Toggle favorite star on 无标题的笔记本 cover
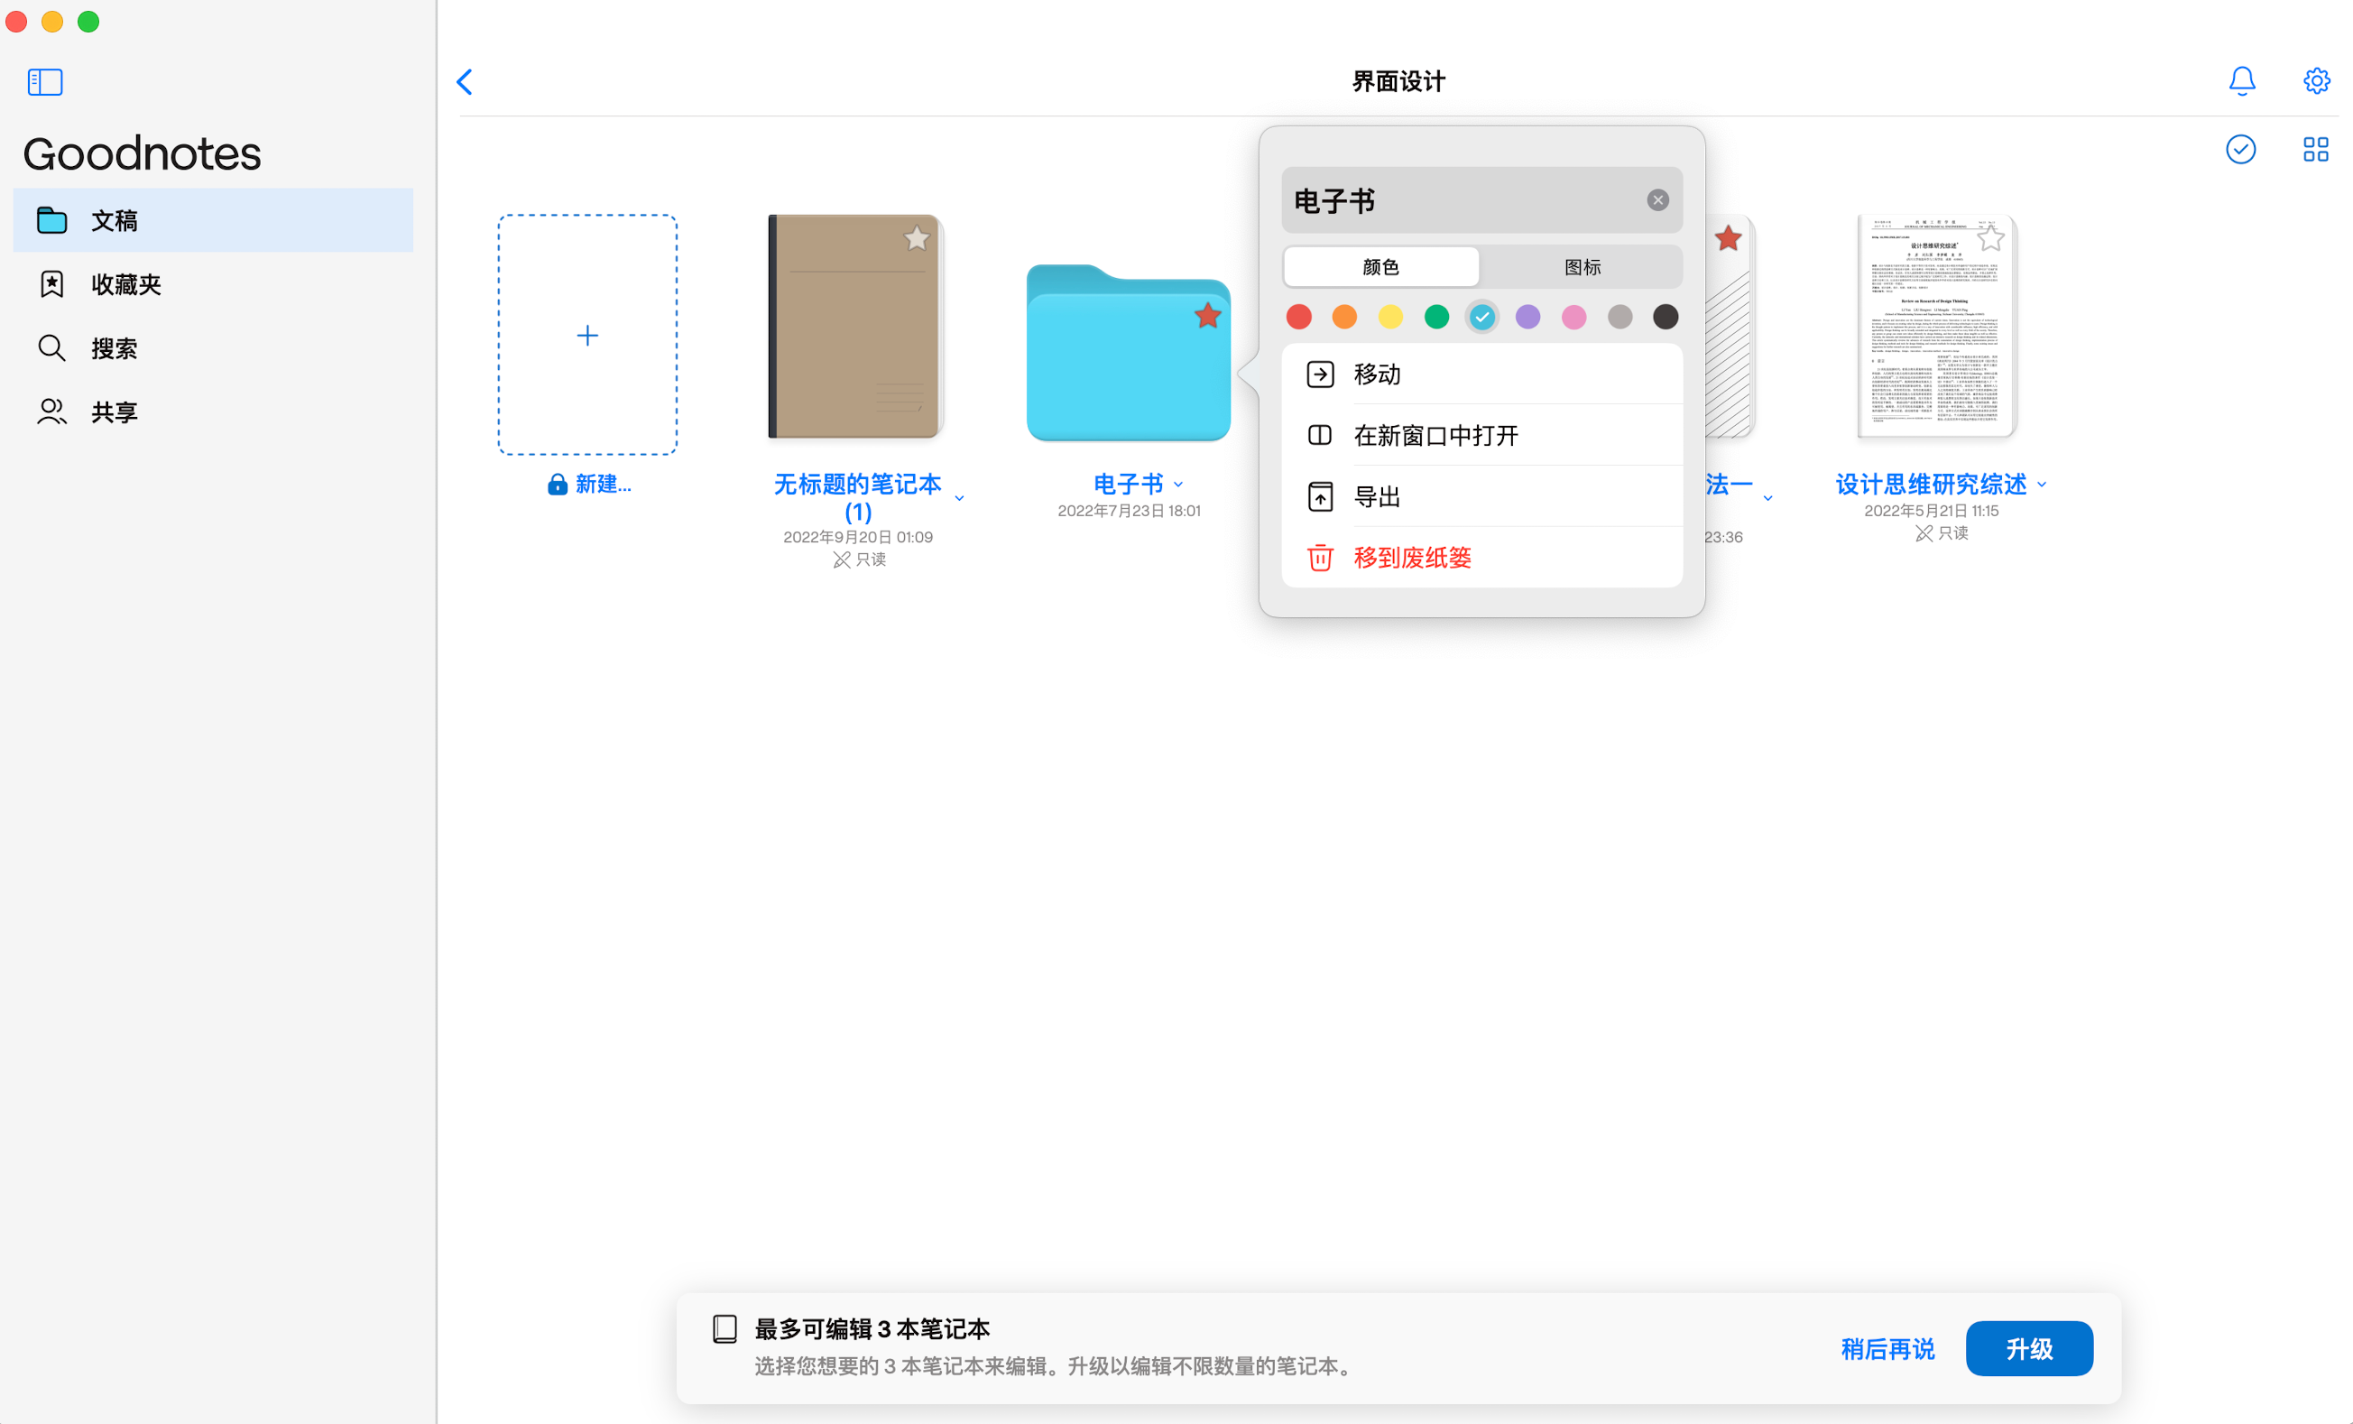 pos(916,238)
